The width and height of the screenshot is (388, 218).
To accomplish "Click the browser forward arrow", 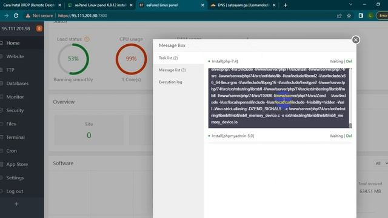I will (x=6, y=16).
